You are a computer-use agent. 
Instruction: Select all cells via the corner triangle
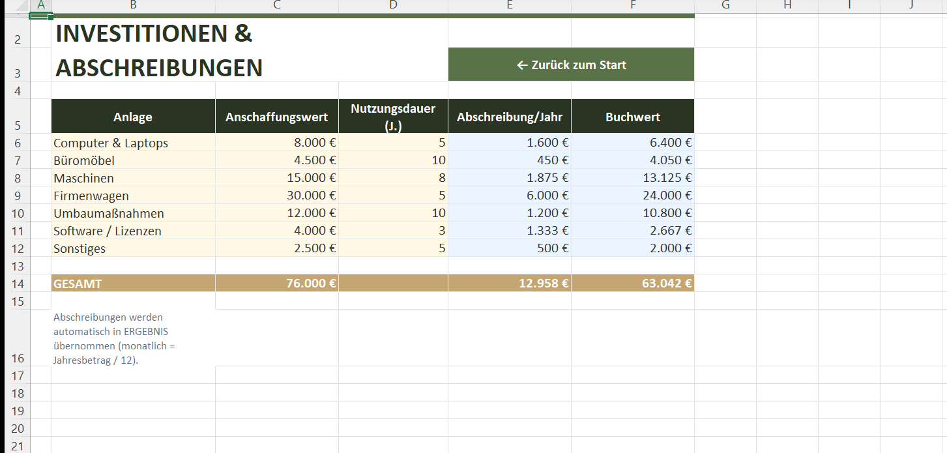click(x=14, y=5)
